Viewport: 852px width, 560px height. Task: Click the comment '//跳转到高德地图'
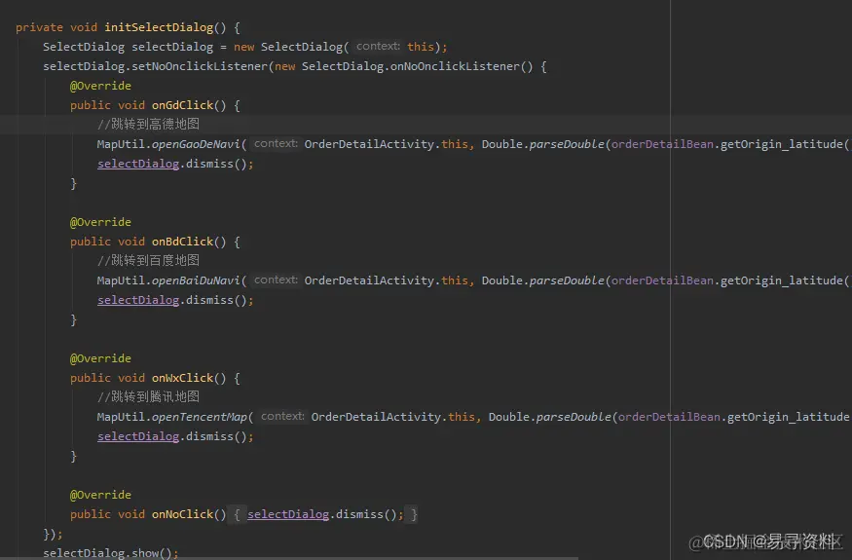pos(148,124)
